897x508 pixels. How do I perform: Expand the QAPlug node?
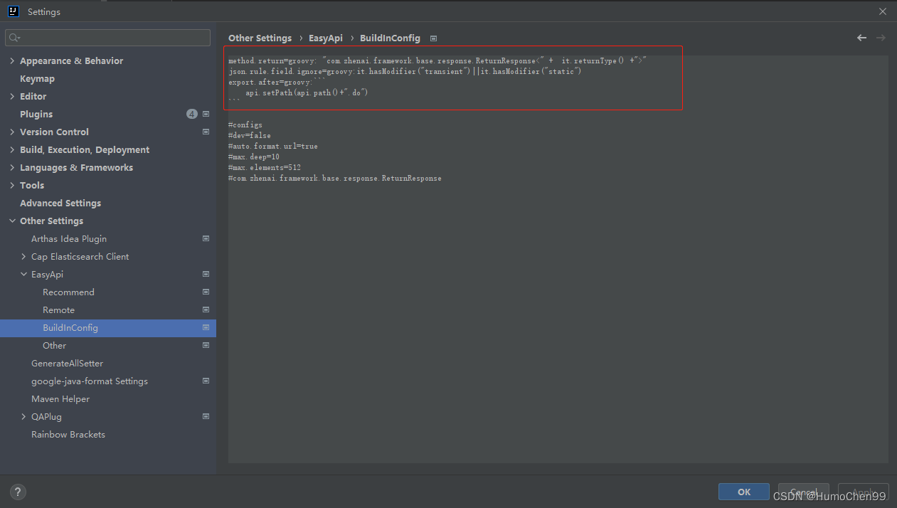click(x=23, y=416)
